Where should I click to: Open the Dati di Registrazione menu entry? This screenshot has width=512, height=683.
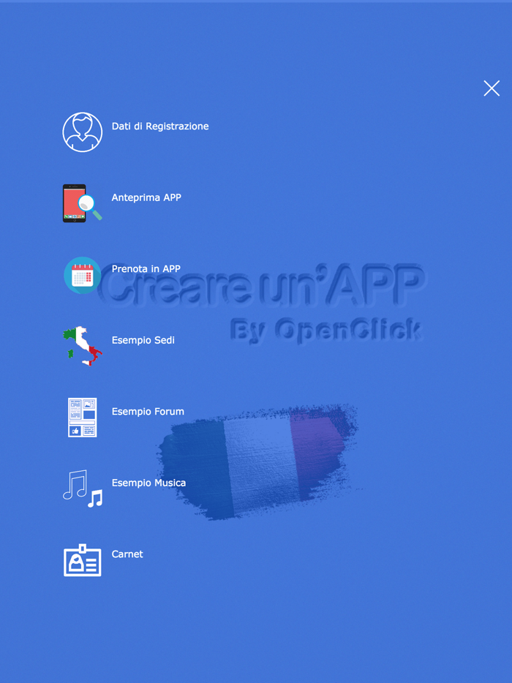click(160, 127)
